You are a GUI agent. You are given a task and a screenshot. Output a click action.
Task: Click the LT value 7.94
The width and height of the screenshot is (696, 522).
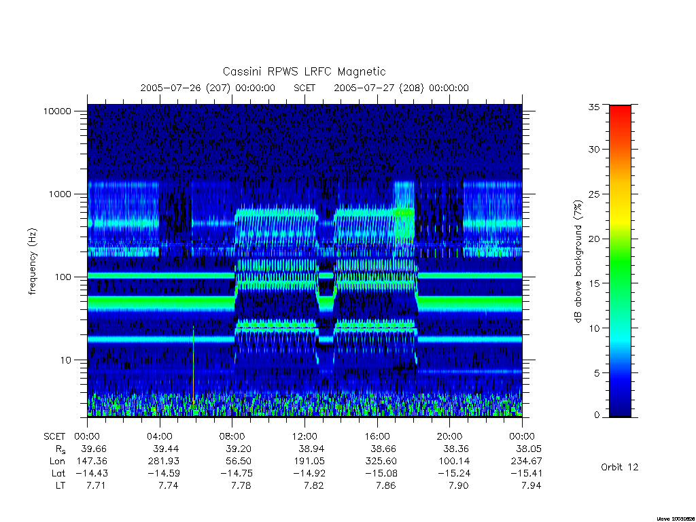pos(531,485)
